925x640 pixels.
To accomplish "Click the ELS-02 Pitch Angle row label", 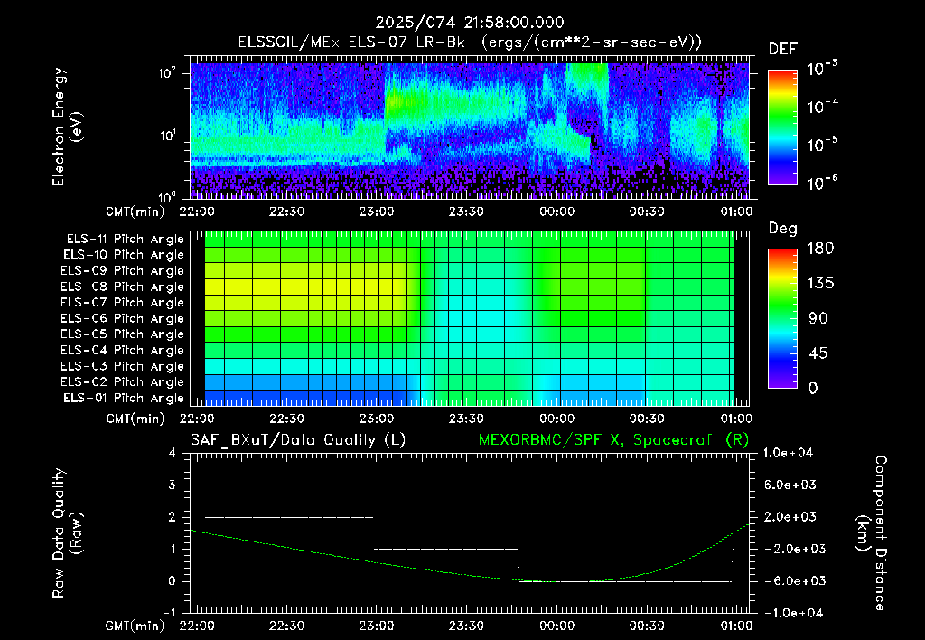I will coord(123,382).
